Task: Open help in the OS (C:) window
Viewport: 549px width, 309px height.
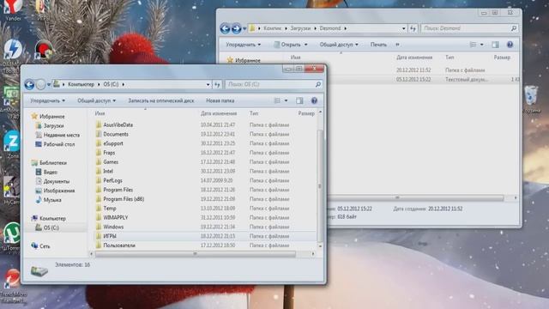Action: [x=314, y=101]
